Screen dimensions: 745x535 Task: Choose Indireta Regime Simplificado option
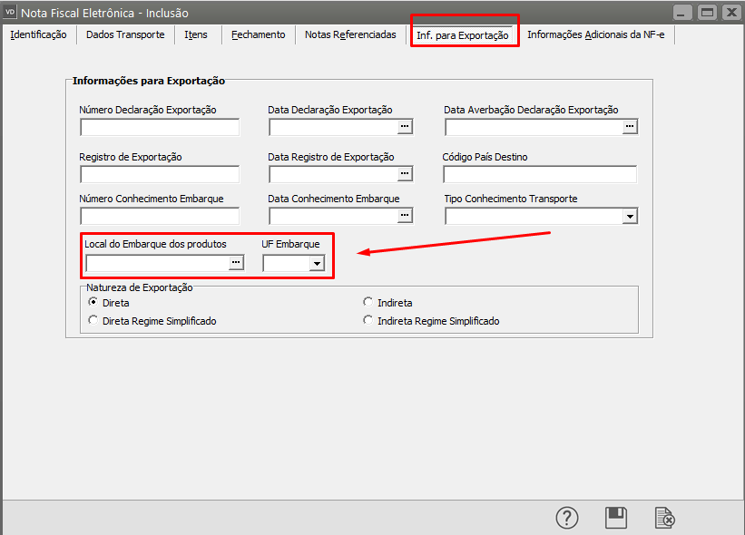[x=368, y=320]
